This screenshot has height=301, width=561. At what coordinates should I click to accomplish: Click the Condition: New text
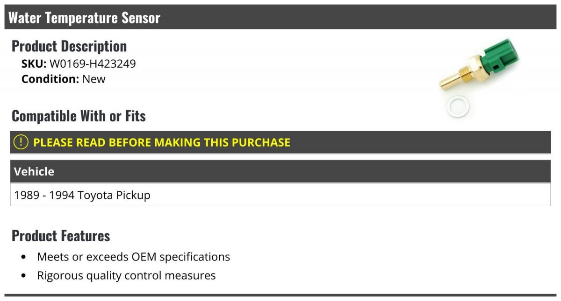pos(64,79)
